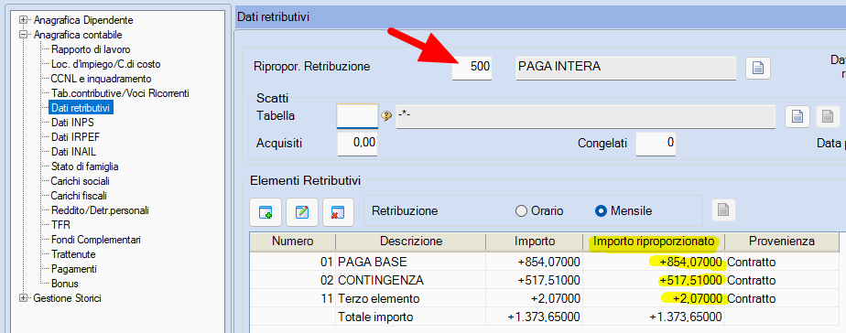Select the PAGA BASE row
This screenshot has width=846, height=333.
(545, 263)
